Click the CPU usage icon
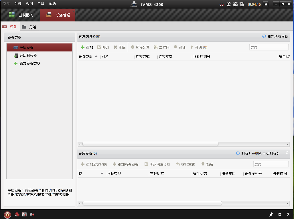The height and width of the screenshot is (219, 294). click(235, 4)
